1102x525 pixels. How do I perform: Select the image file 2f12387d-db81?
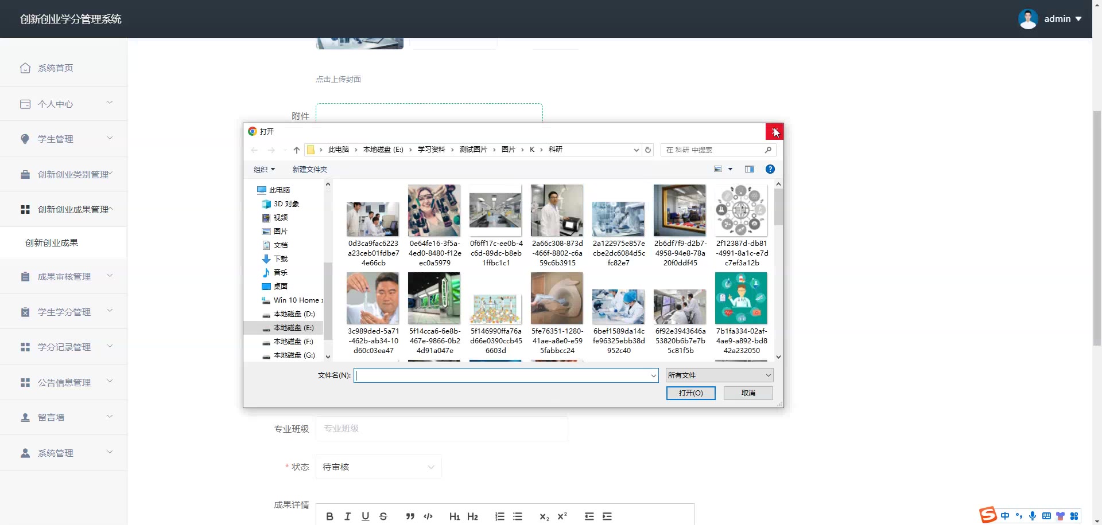coord(742,226)
